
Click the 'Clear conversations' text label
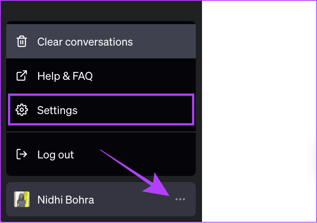[x=85, y=42]
